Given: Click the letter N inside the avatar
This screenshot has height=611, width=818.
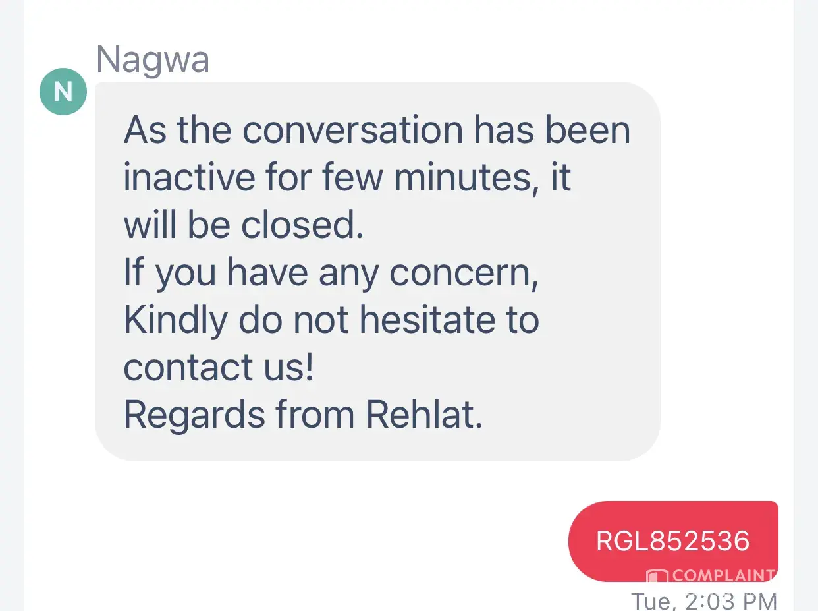Looking at the screenshot, I should click(x=63, y=92).
